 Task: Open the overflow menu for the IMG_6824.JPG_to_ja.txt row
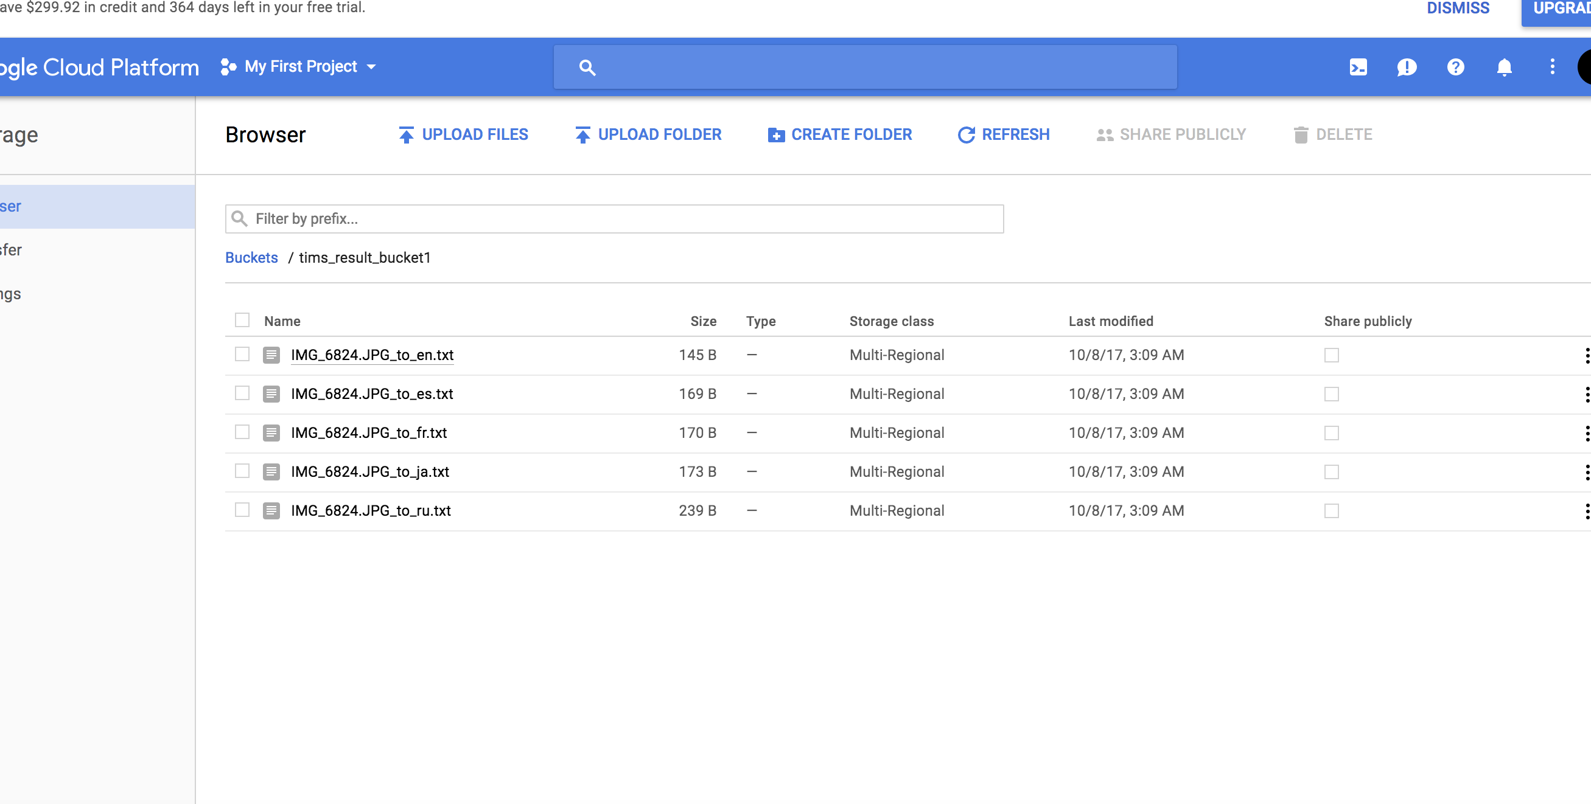1586,472
